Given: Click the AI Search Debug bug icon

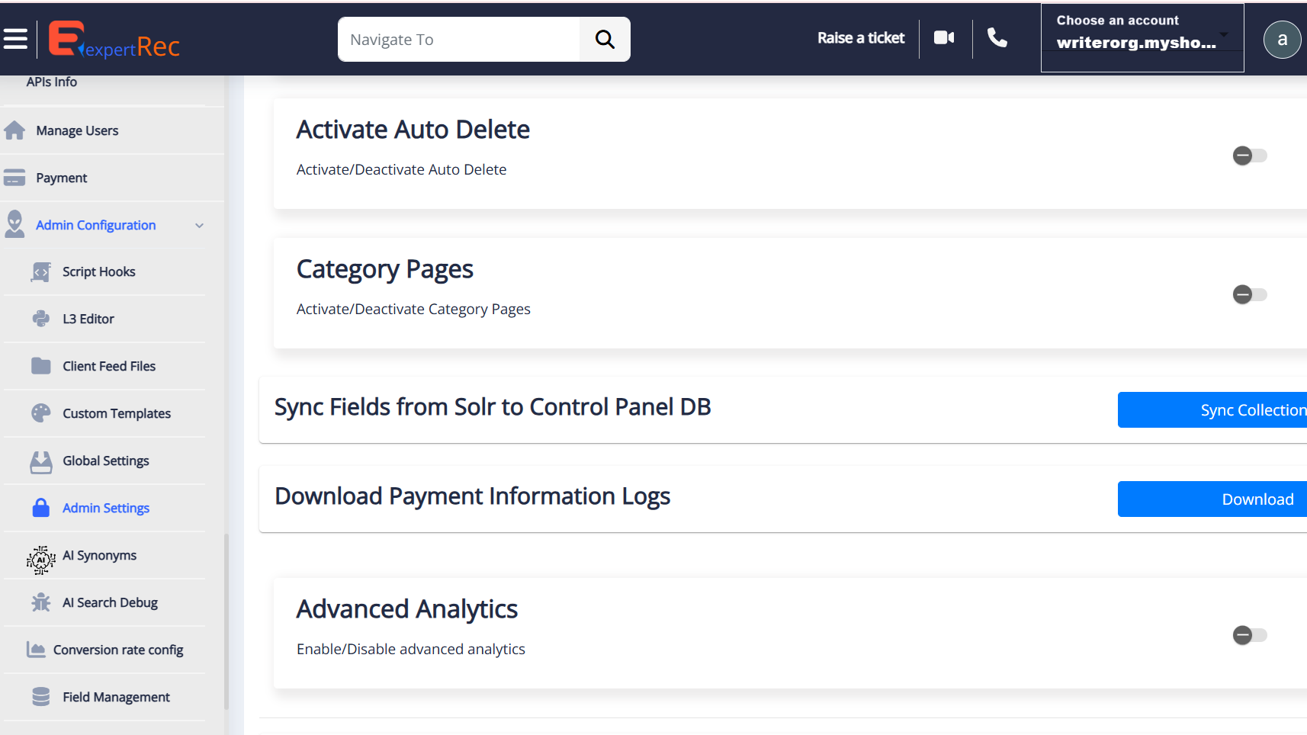Looking at the screenshot, I should click(x=41, y=603).
